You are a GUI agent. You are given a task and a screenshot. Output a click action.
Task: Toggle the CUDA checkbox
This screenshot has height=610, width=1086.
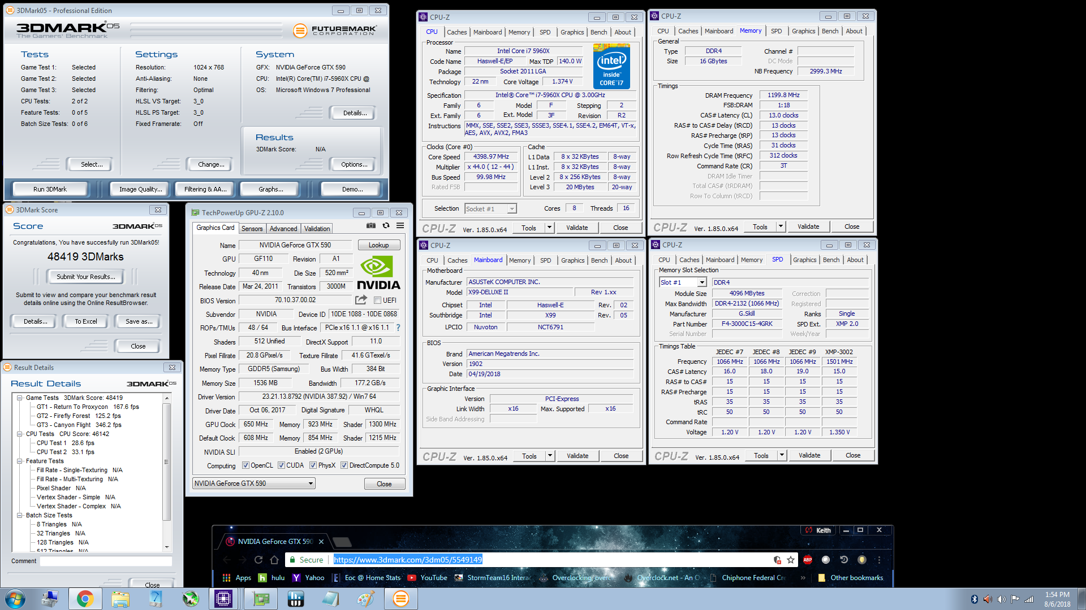(281, 465)
